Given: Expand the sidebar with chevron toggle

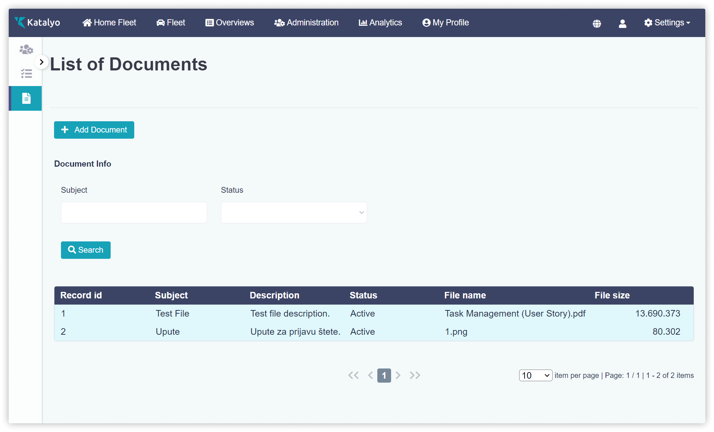Looking at the screenshot, I should click(42, 62).
